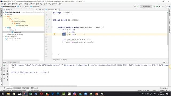Open the Favorites side tool window
The image size is (171, 96).
[x=1, y=81]
